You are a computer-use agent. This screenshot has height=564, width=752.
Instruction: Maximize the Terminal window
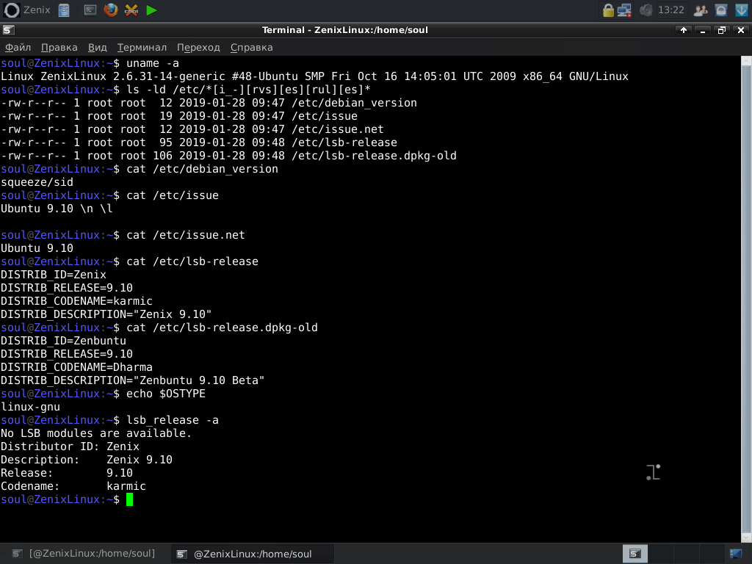pos(721,30)
